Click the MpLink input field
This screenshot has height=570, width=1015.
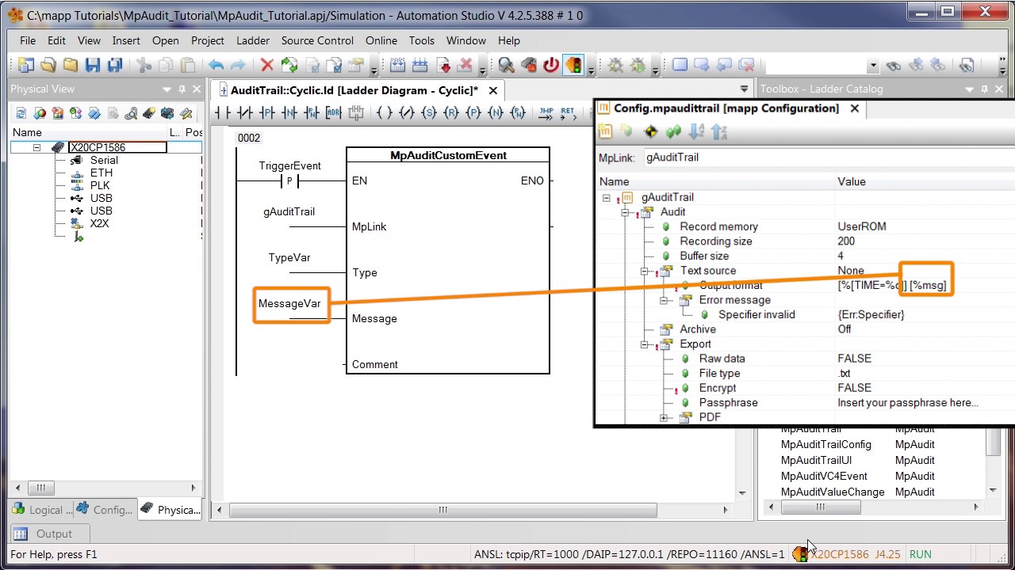(x=829, y=158)
